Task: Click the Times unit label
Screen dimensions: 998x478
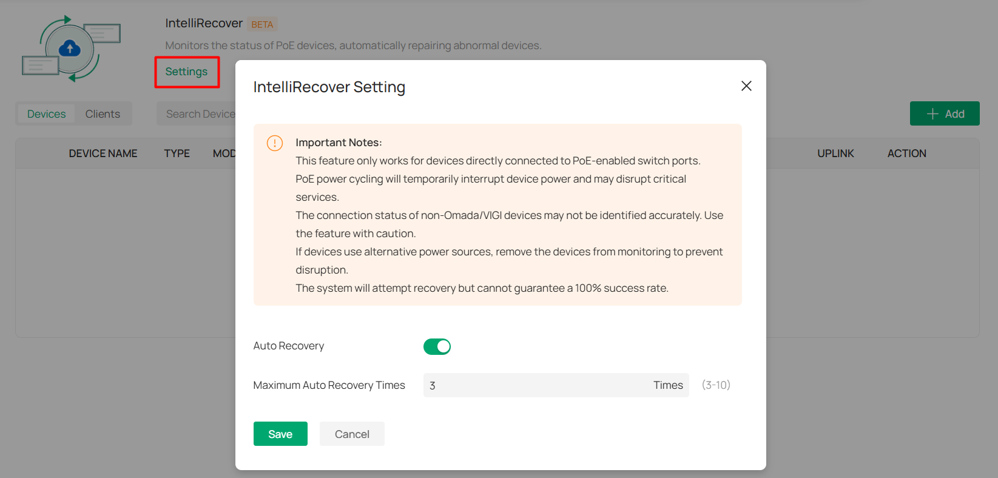Action: [x=668, y=385]
